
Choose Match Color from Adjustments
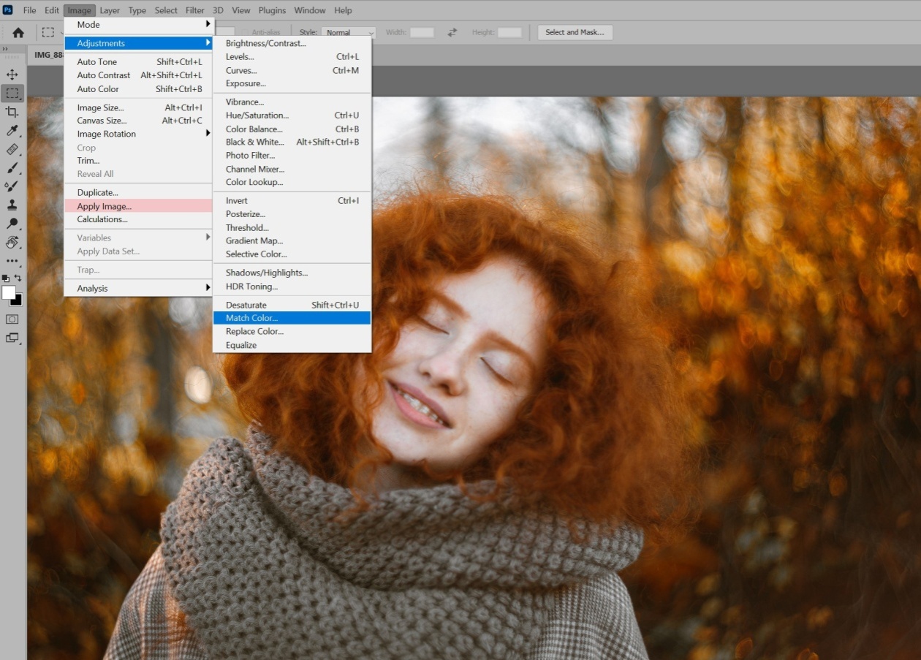[x=292, y=318]
